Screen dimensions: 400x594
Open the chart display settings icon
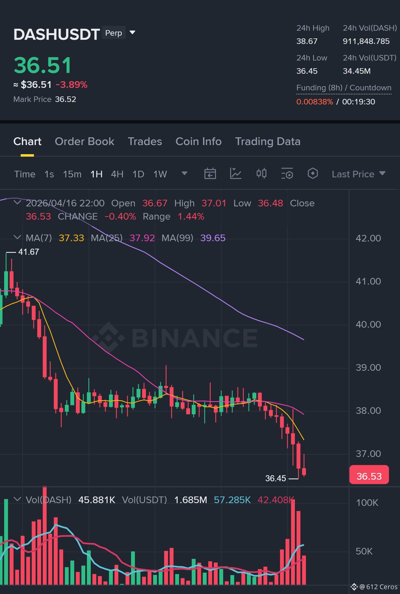(287, 174)
